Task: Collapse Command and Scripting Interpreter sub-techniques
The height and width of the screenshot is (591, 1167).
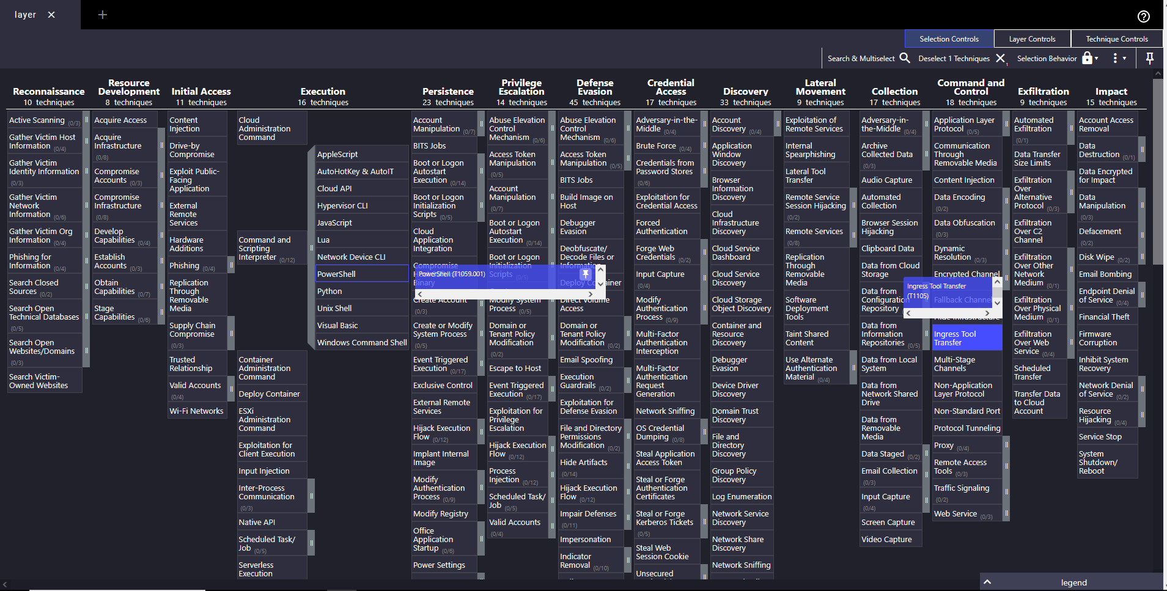Action: (x=311, y=248)
